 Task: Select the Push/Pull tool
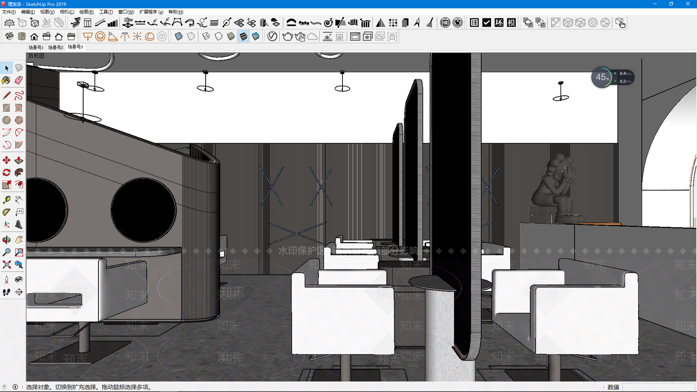(x=19, y=160)
